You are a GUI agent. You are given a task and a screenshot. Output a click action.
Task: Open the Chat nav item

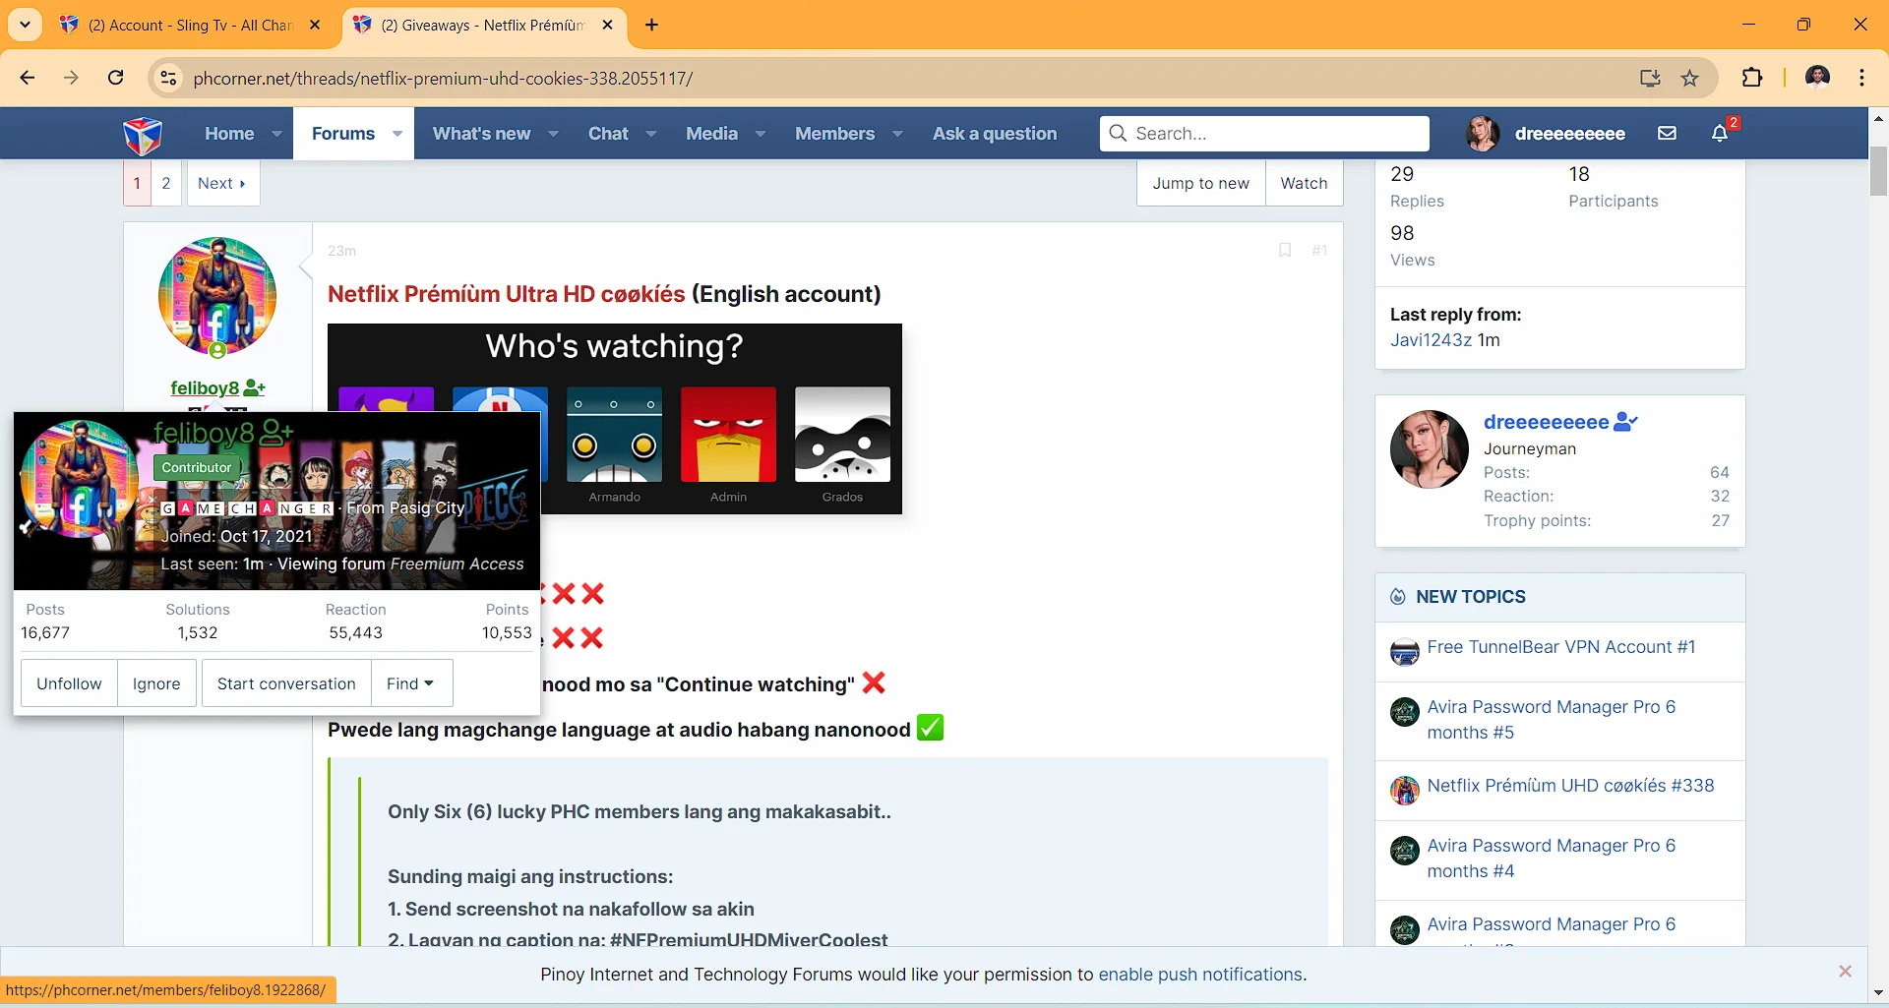point(608,134)
